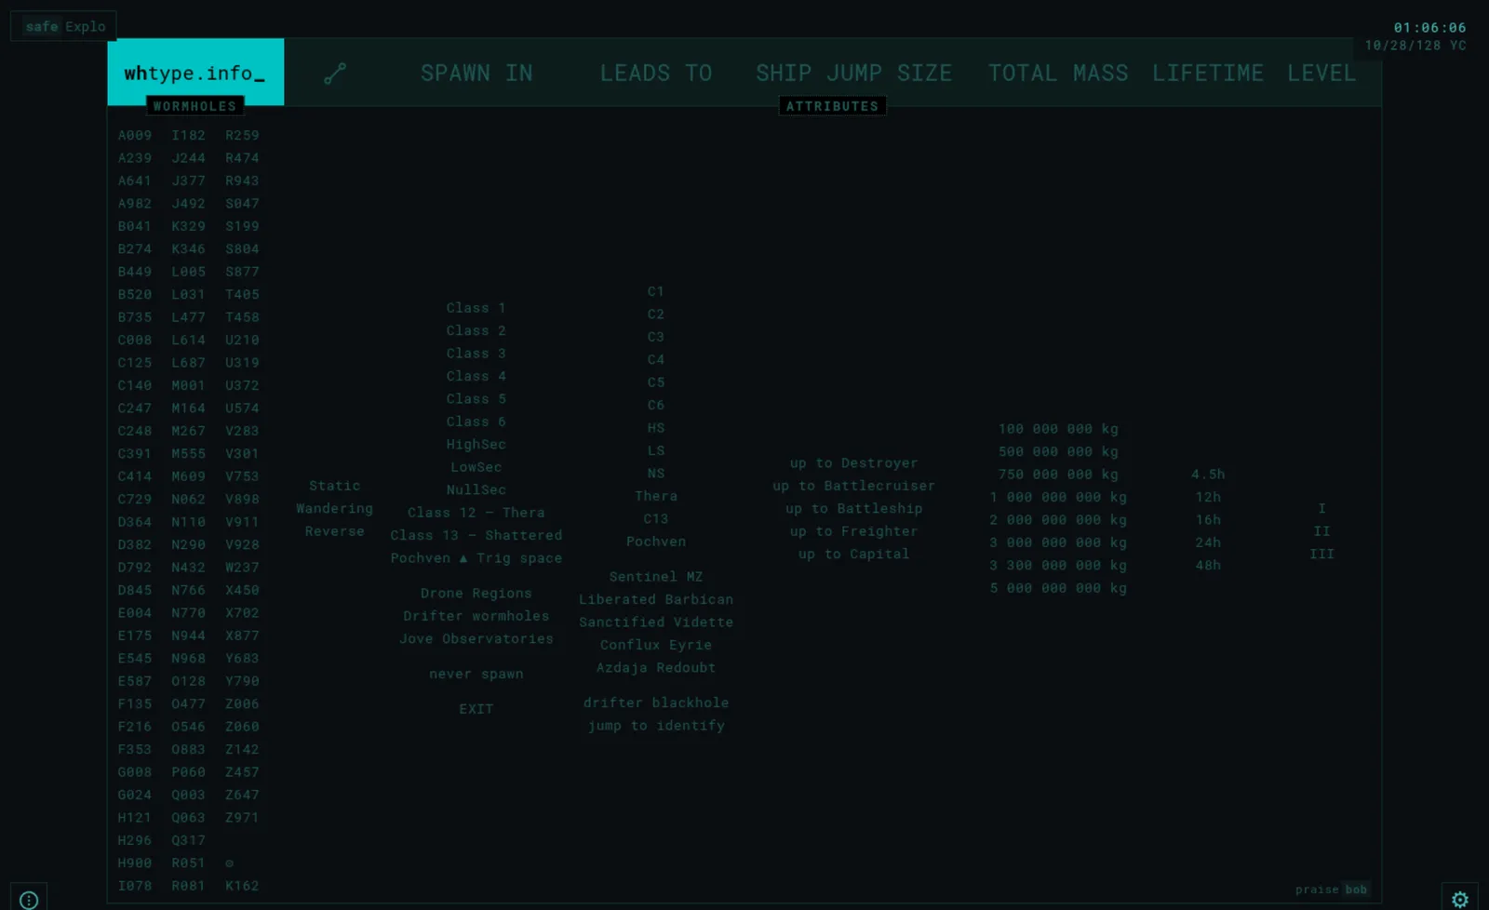The height and width of the screenshot is (910, 1489).
Task: Click the whtype.info logo
Action: 195,73
